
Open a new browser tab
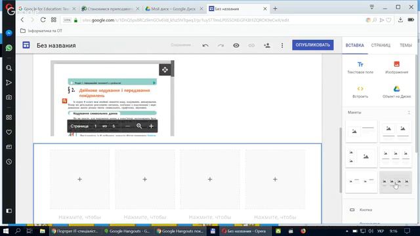click(275, 9)
